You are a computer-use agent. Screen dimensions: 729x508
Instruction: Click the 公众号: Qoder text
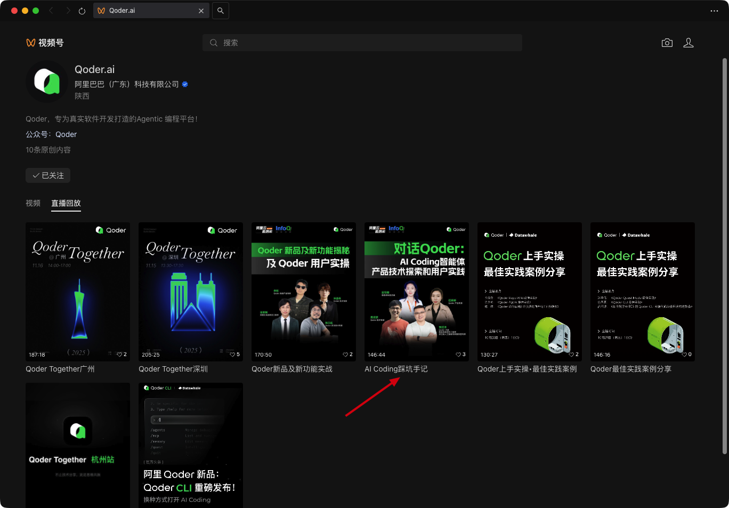pos(51,134)
